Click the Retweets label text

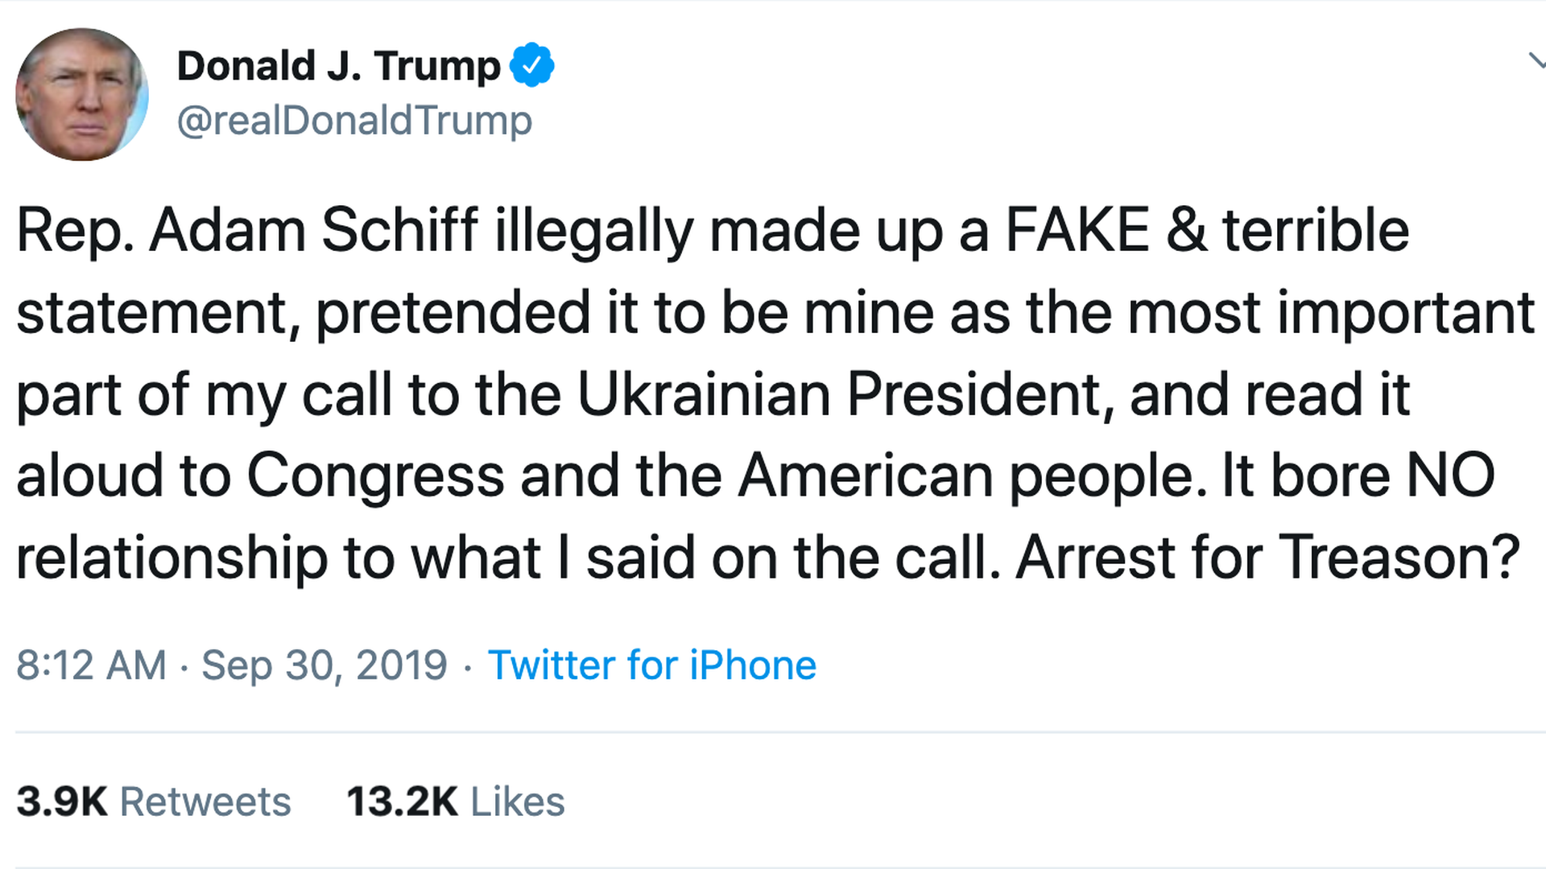tap(205, 801)
